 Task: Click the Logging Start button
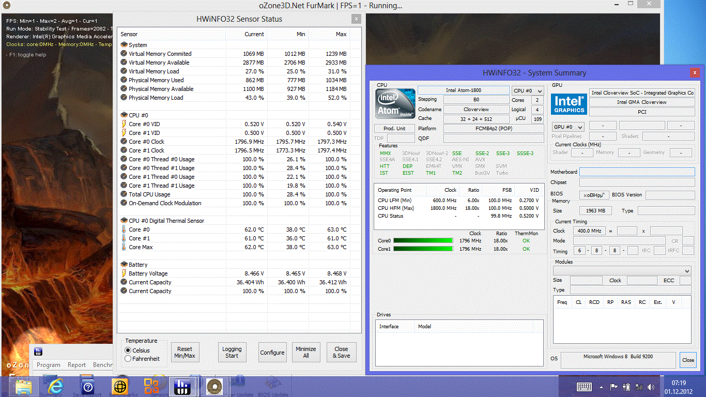tap(232, 352)
